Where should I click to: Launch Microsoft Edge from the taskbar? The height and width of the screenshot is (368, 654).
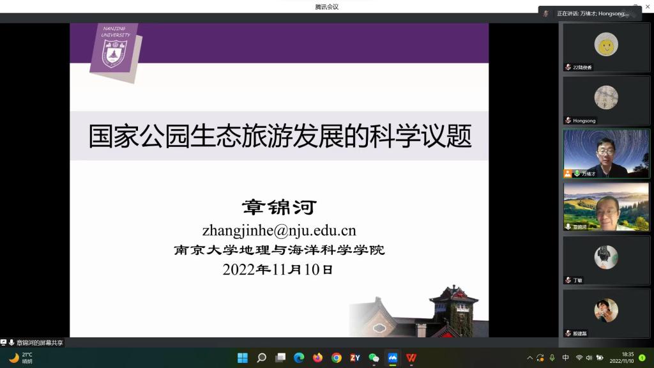pyautogui.click(x=299, y=358)
